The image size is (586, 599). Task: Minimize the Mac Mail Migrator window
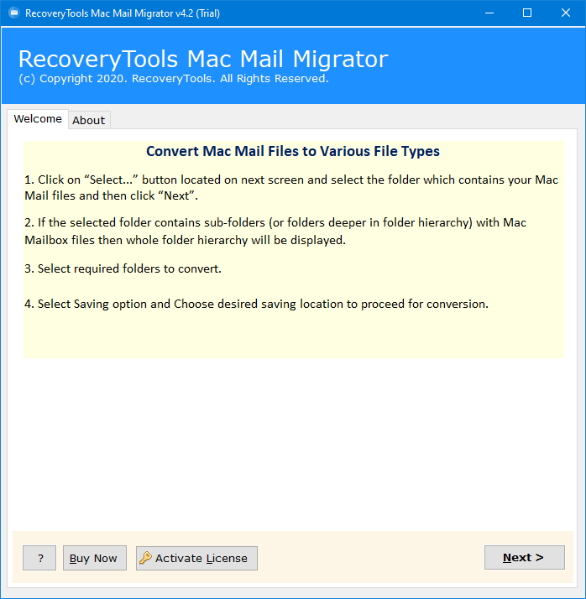489,13
